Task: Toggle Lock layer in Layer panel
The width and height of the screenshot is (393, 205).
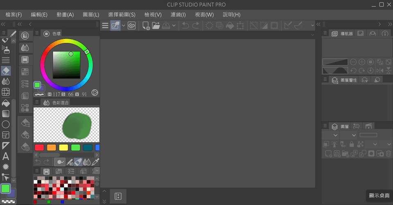Action: coord(352,144)
